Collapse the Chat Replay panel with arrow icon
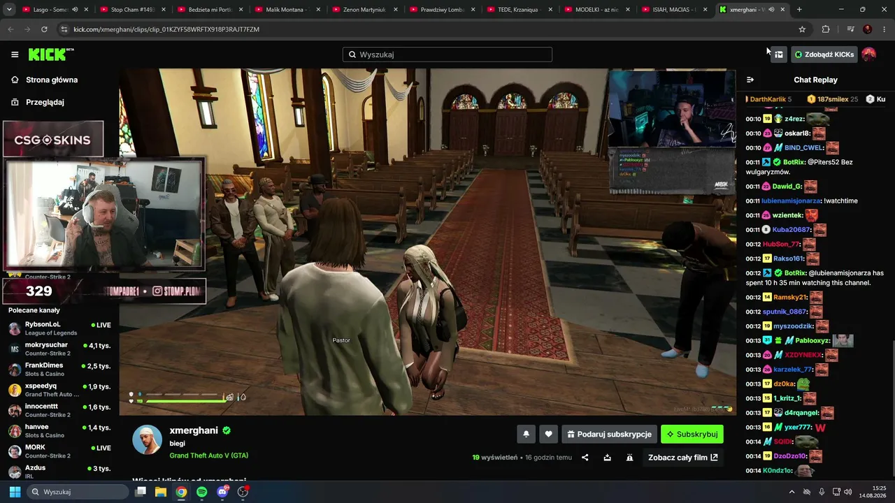The image size is (895, 503). point(750,80)
